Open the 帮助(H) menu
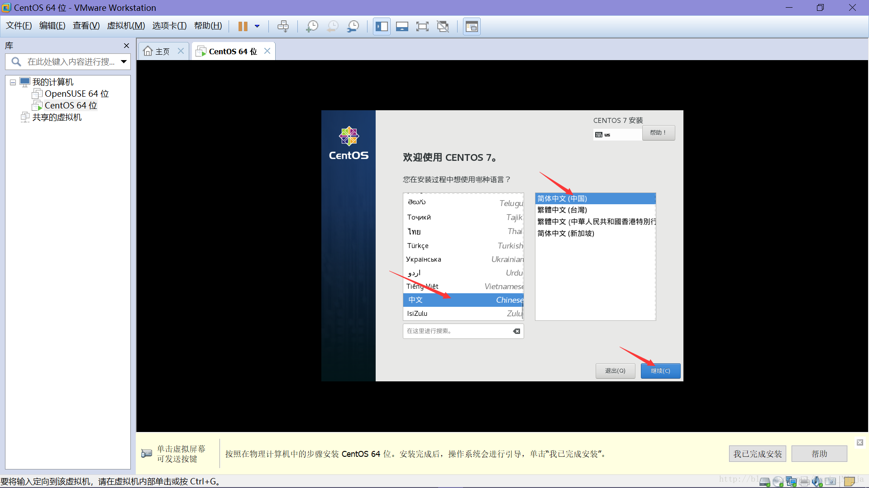The image size is (869, 488). pos(208,26)
